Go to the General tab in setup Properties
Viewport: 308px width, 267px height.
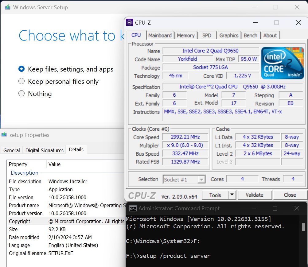coord(11,150)
